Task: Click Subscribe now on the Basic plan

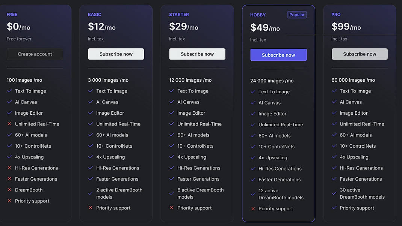Action: coord(116,54)
